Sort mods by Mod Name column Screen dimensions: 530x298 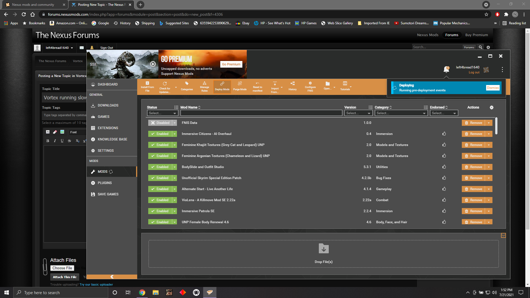pos(190,107)
